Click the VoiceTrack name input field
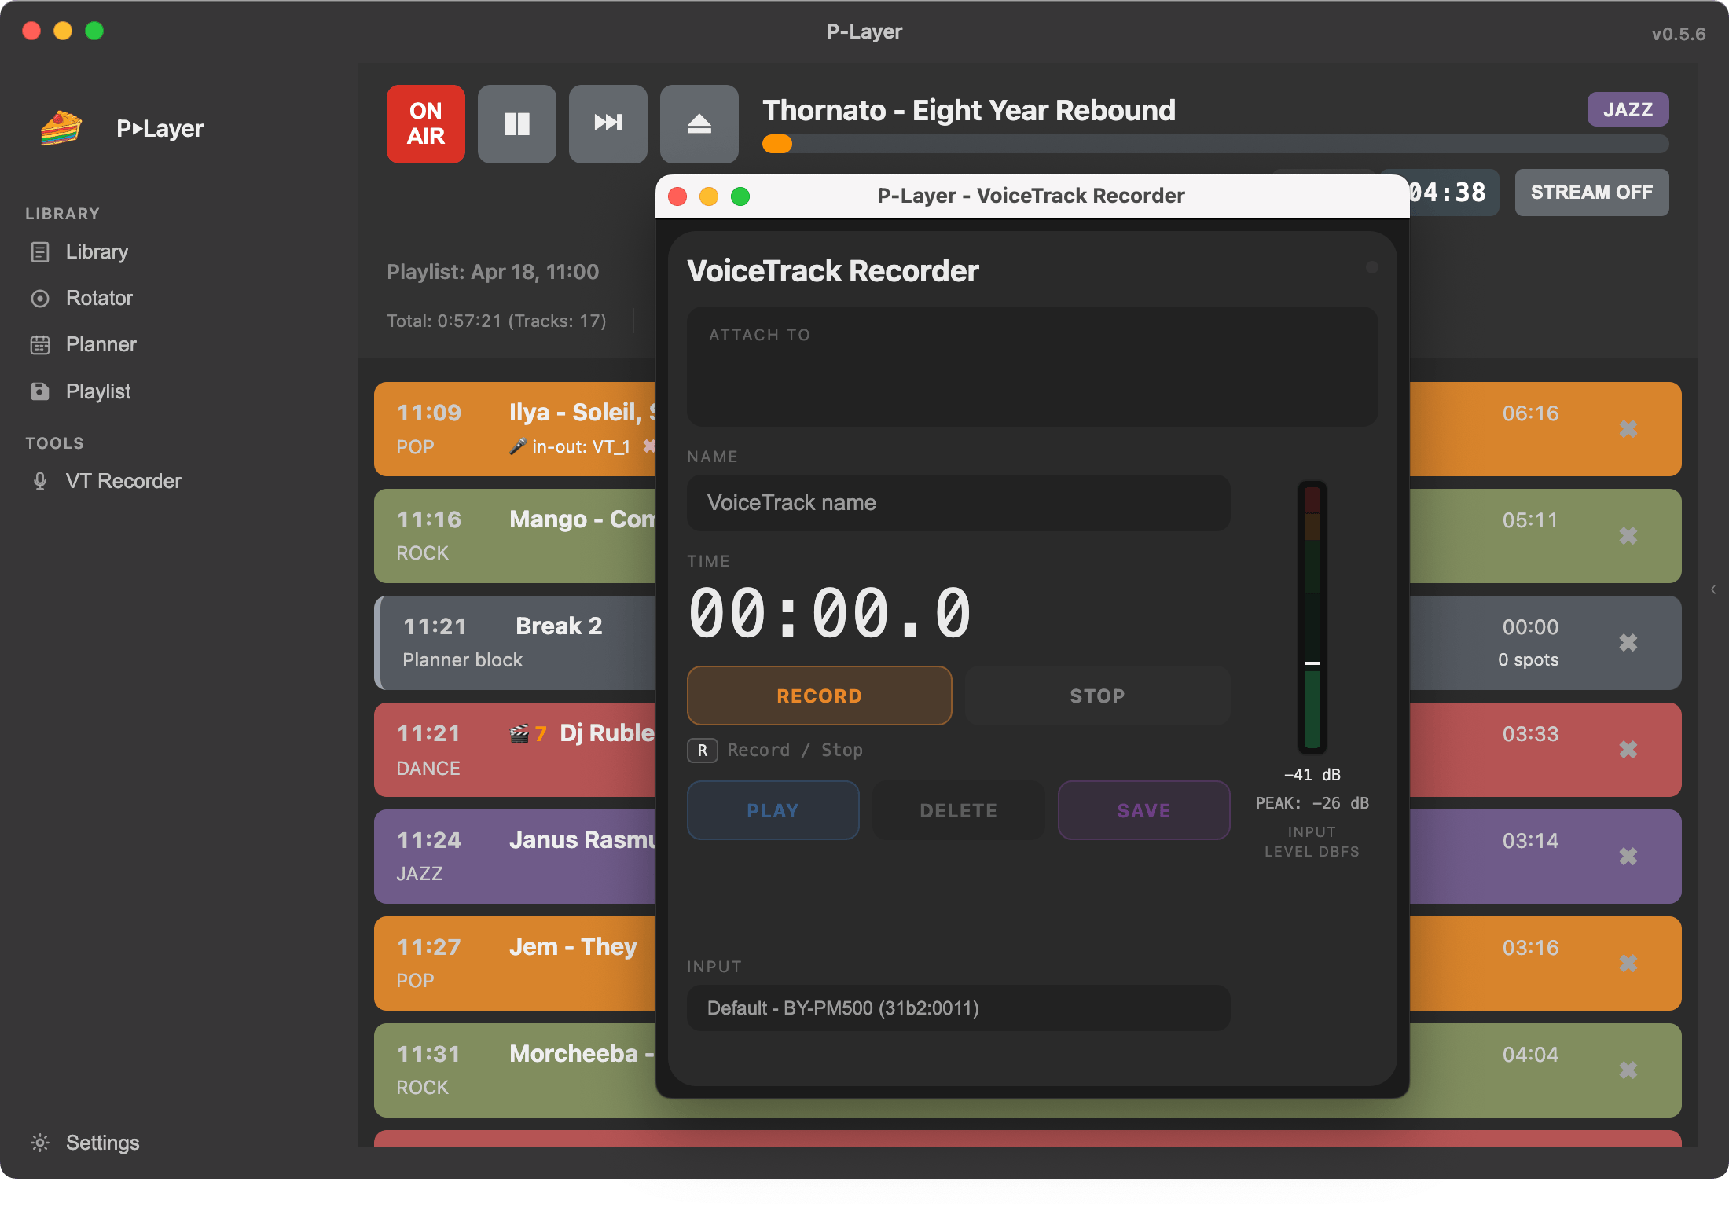The image size is (1729, 1215). 959,503
